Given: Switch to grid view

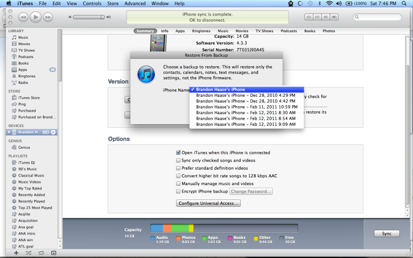Looking at the screenshot, I should pyautogui.click(x=325, y=17).
